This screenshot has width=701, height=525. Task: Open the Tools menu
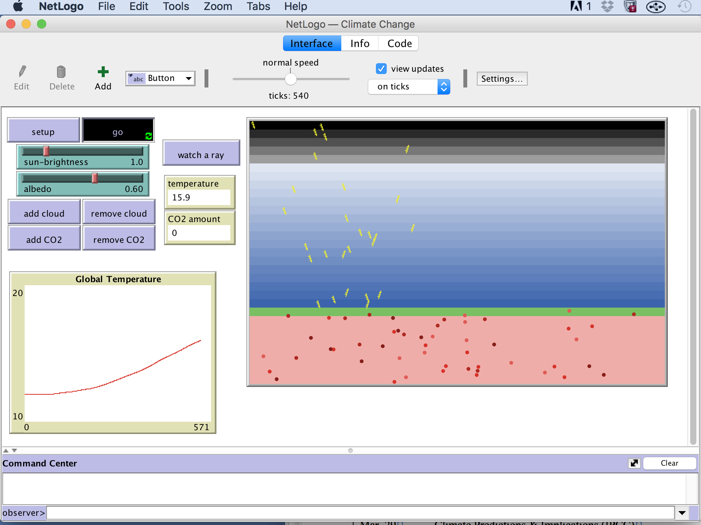tap(176, 6)
